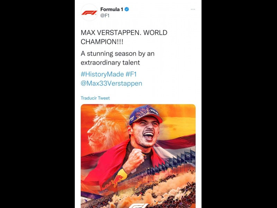Screen dimensions: 277x208
Task: Visit the @F1 handle
Action: [105, 16]
